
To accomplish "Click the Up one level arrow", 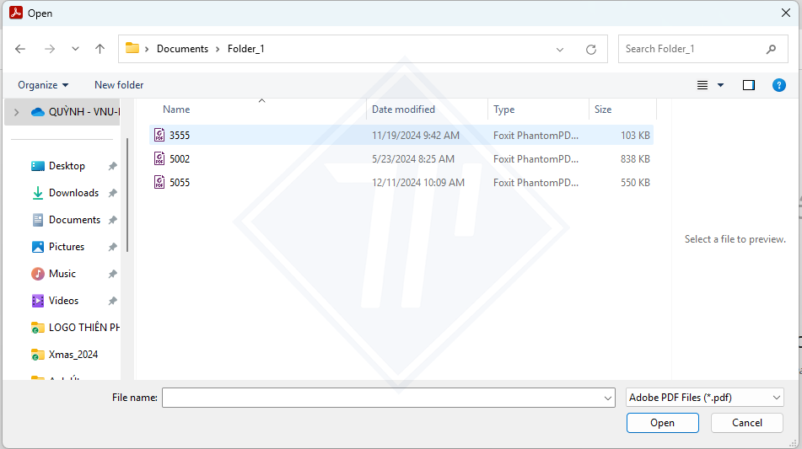I will (x=100, y=49).
